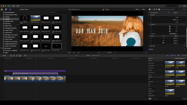The image size is (187, 105).
Task: Enable the 3D Text checkbox
Action: [x=149, y=46]
